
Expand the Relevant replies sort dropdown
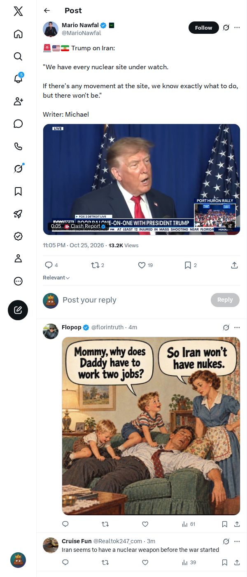click(56, 278)
